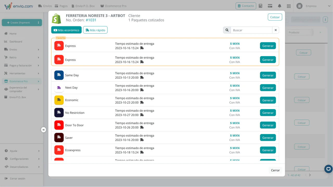The image size is (333, 187).
Task: Go to next page arrow in pagination
Action: pyautogui.click(x=310, y=175)
